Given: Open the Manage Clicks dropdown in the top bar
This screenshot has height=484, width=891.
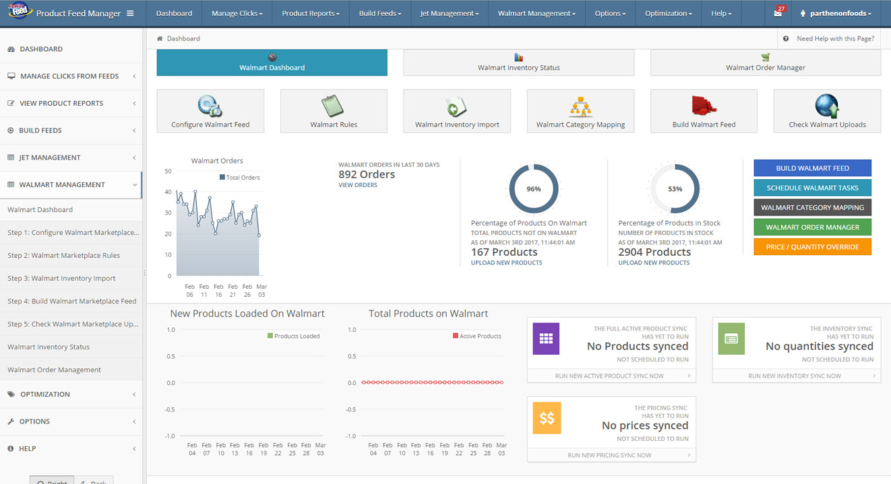Looking at the screenshot, I should 237,13.
